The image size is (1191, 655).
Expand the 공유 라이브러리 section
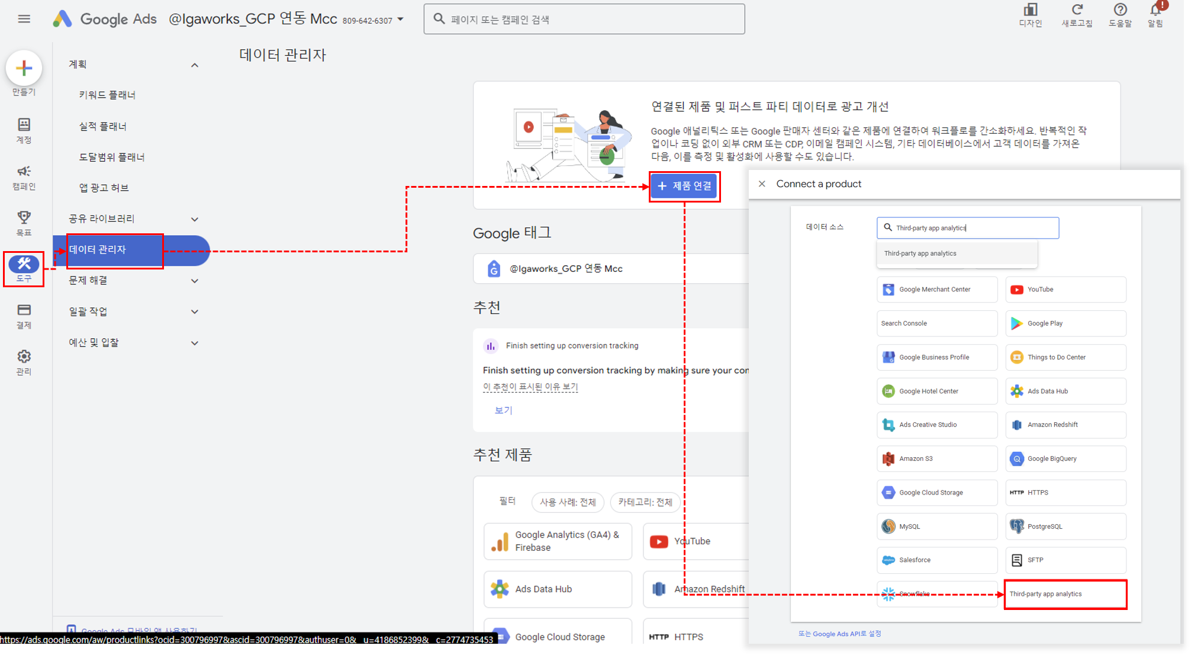click(194, 219)
